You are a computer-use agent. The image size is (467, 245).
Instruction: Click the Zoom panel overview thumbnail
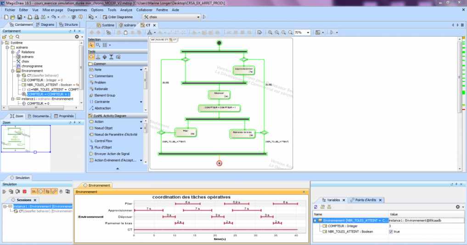26,139
